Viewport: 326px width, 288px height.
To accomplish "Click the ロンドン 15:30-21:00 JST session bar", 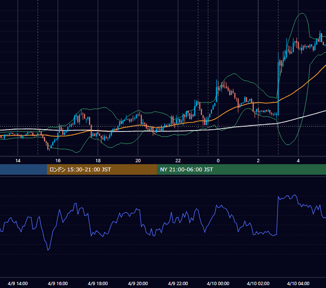I will click(102, 169).
